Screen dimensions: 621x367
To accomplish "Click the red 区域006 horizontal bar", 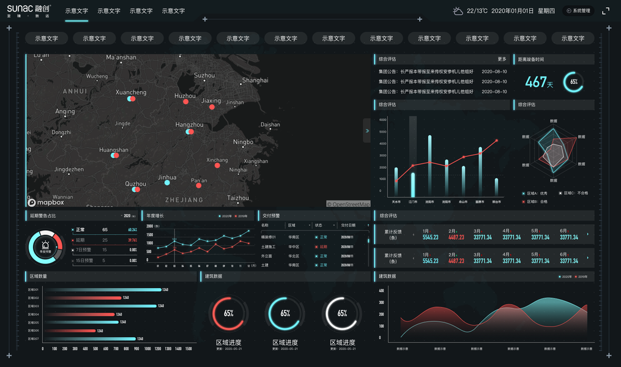I will pos(71,330).
